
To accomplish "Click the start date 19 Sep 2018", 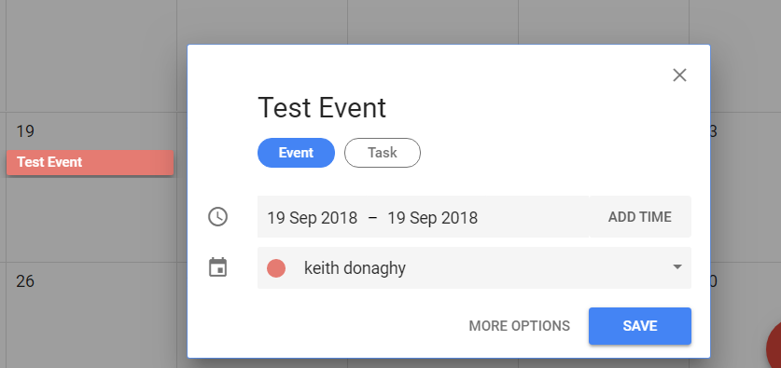I will [x=312, y=218].
